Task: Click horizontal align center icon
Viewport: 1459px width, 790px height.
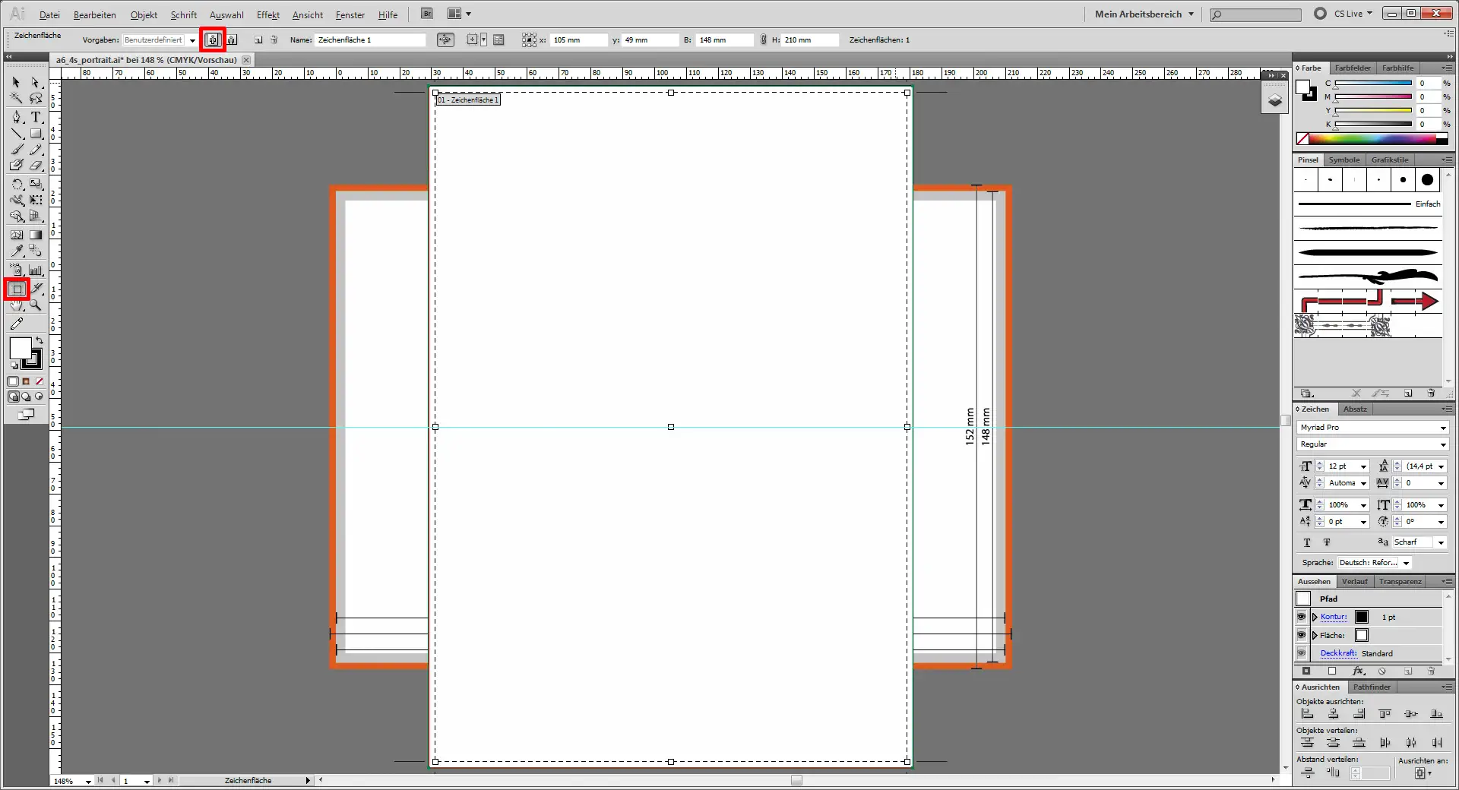Action: (1333, 714)
